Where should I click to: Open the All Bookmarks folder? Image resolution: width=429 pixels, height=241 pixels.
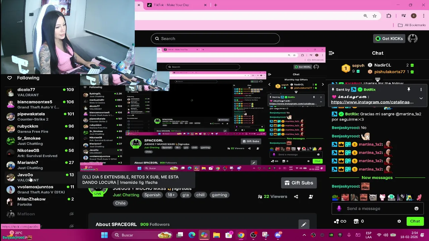(412, 25)
